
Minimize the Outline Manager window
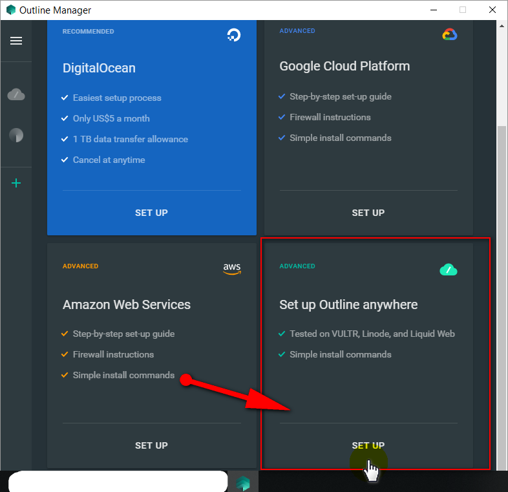(x=434, y=10)
